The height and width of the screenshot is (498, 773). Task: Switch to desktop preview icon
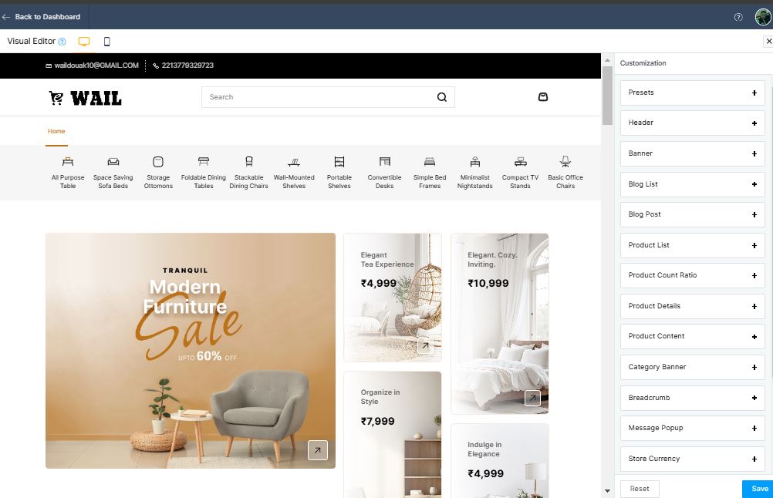click(84, 42)
